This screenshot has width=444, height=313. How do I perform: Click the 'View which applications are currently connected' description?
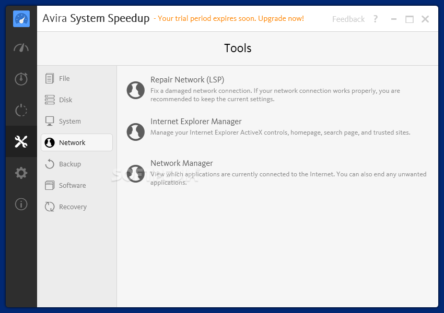(x=288, y=178)
